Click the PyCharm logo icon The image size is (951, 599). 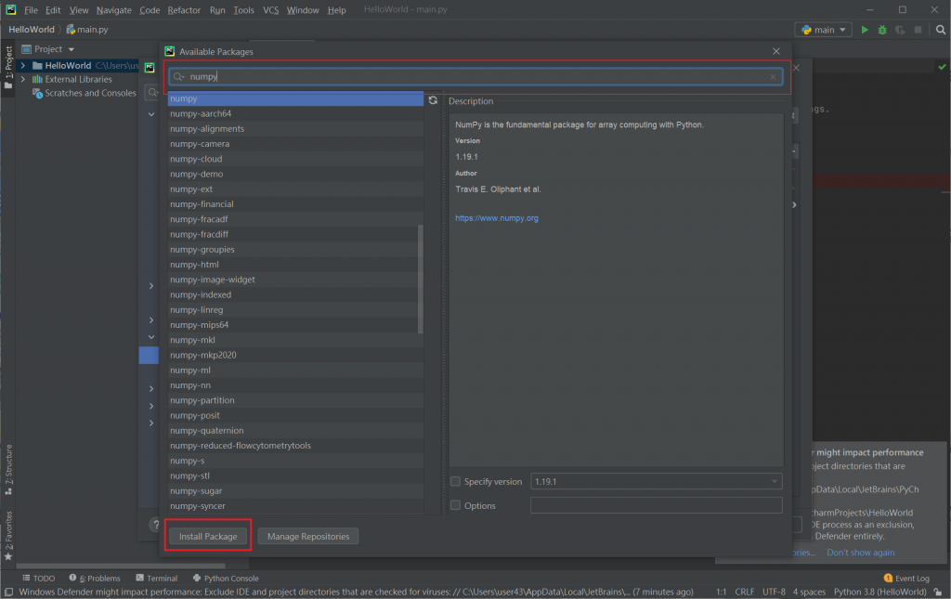pyautogui.click(x=10, y=9)
